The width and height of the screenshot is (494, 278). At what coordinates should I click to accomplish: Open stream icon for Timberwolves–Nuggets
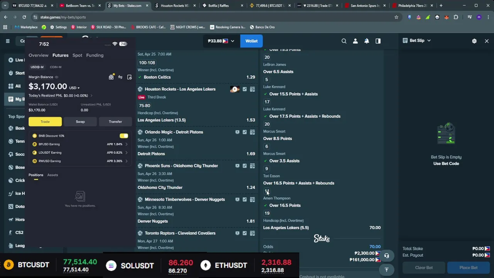(x=237, y=200)
